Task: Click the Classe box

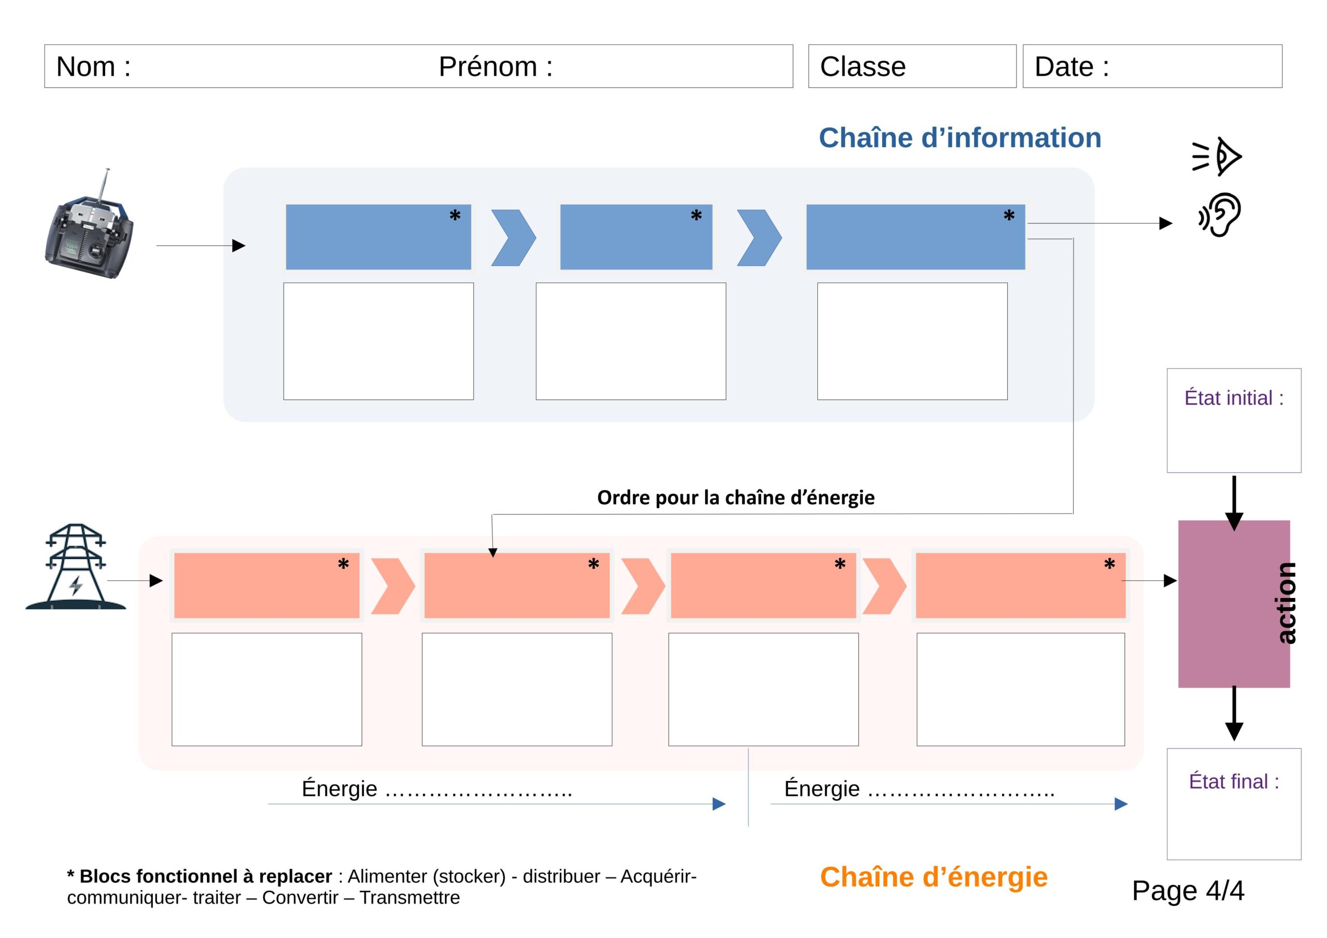Action: point(911,66)
